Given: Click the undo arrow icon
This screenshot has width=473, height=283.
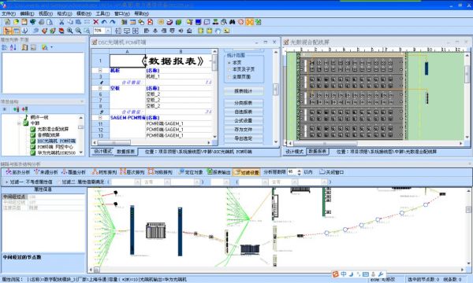Looking at the screenshot, I should (104, 22).
